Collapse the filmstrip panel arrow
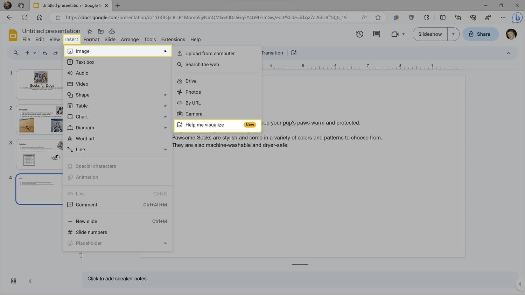This screenshot has height=295, width=525. point(30,281)
